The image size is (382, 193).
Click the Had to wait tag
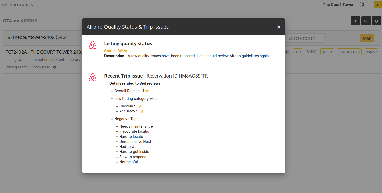(129, 147)
